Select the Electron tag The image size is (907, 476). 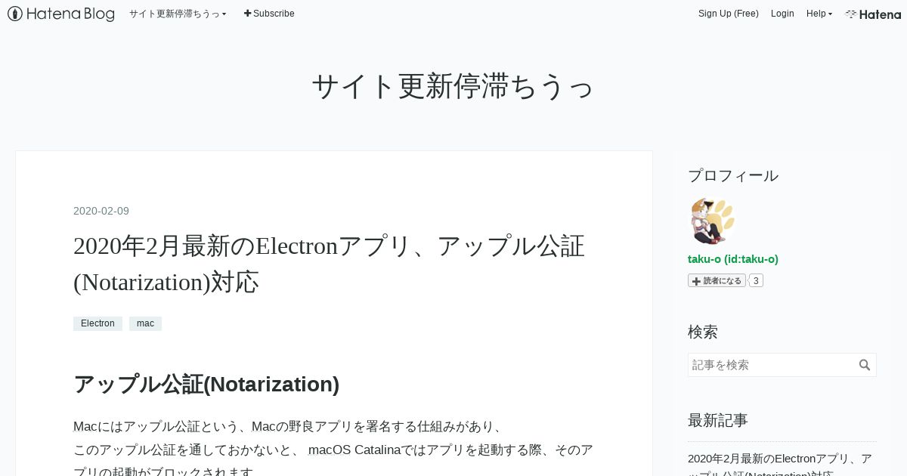click(98, 323)
